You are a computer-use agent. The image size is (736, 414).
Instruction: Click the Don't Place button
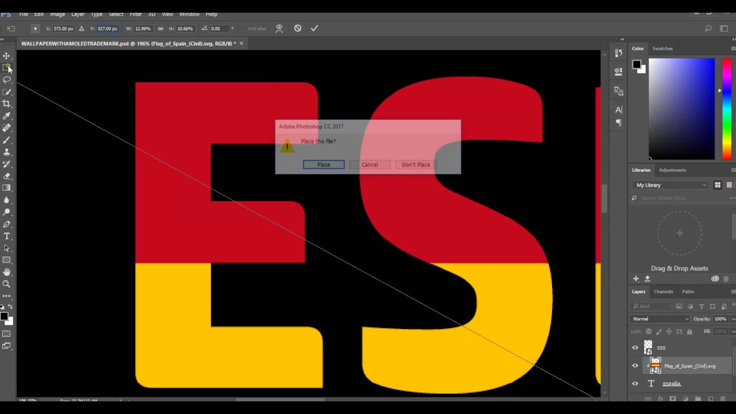(x=416, y=164)
